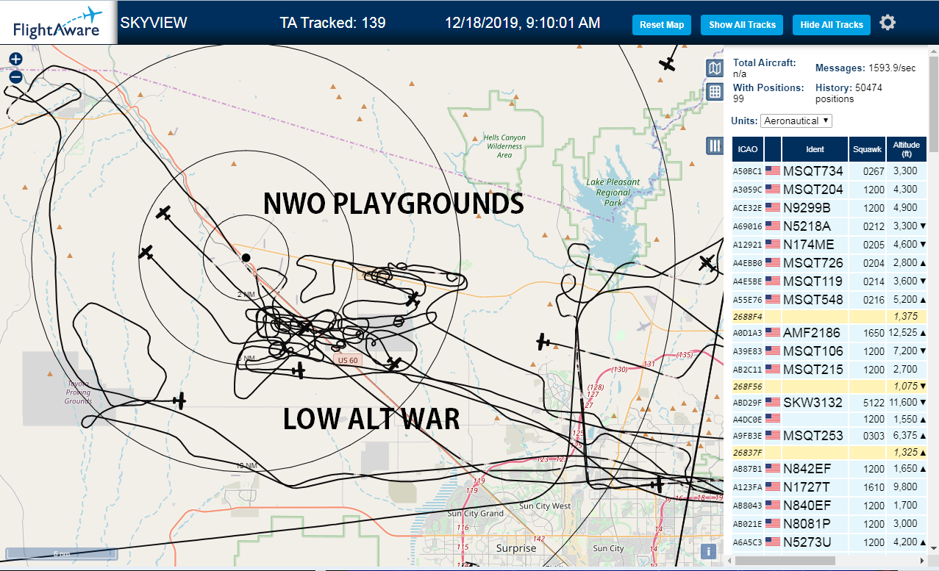The height and width of the screenshot is (571, 939).
Task: Click US flag in MSQT734 row
Action: 773,170
